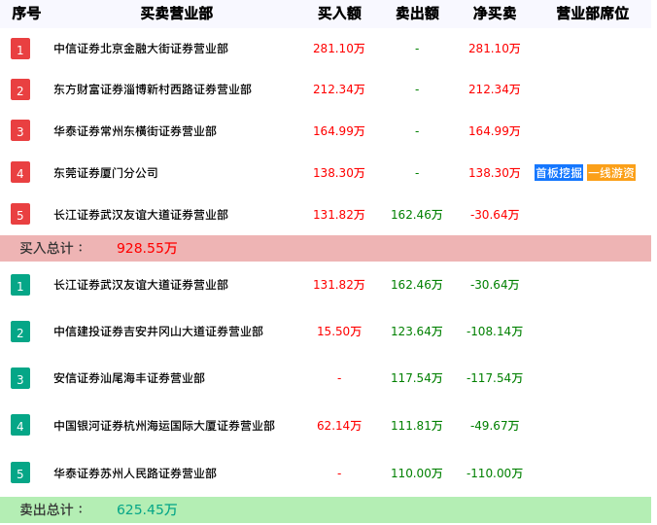Open 东方财富证券淄博新村西路证券营业部

pyautogui.click(x=153, y=89)
